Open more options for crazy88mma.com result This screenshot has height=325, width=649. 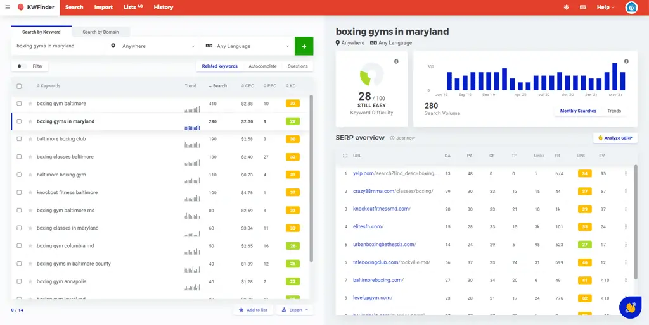[626, 191]
